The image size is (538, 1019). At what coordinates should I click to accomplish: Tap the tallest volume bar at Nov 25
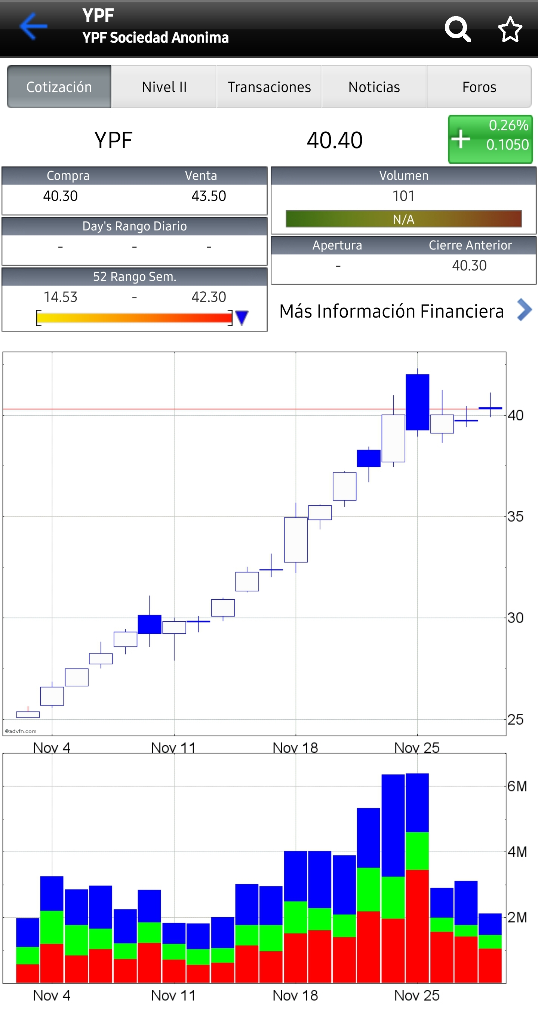pyautogui.click(x=418, y=878)
